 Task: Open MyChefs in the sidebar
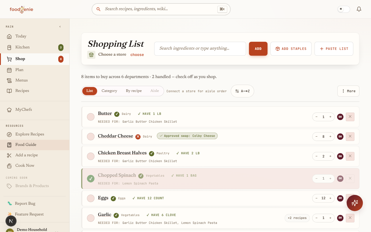[x=35, y=110]
